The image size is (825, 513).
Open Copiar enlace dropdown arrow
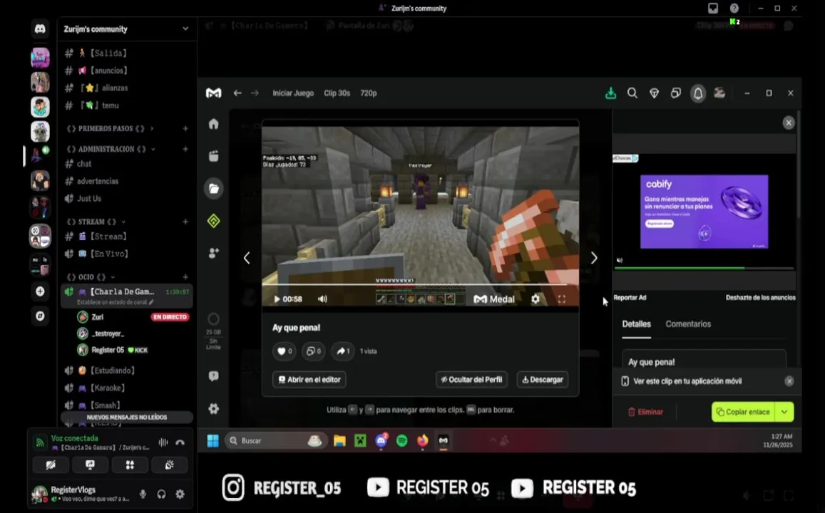[784, 412]
